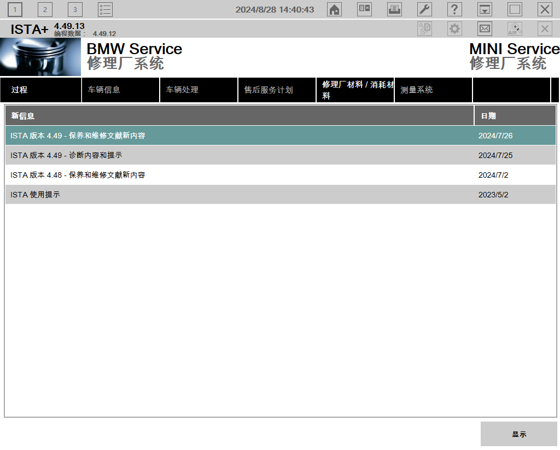Switch to the 售后服务计划 tab
Screen dimensions: 560x450
pos(277,90)
